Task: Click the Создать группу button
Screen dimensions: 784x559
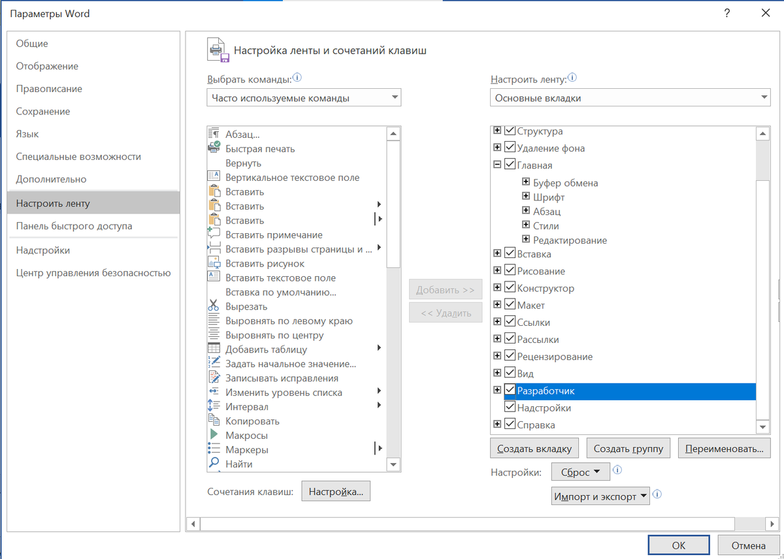Action: point(629,448)
